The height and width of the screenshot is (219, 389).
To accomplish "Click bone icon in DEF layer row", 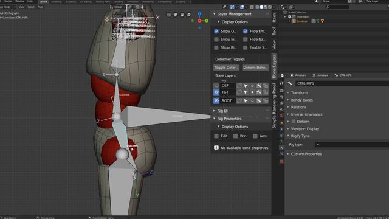I will tap(259, 86).
